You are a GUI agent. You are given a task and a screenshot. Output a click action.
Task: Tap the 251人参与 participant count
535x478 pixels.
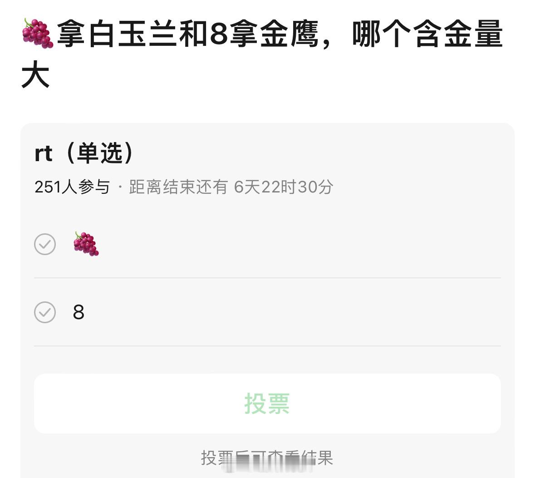72,187
